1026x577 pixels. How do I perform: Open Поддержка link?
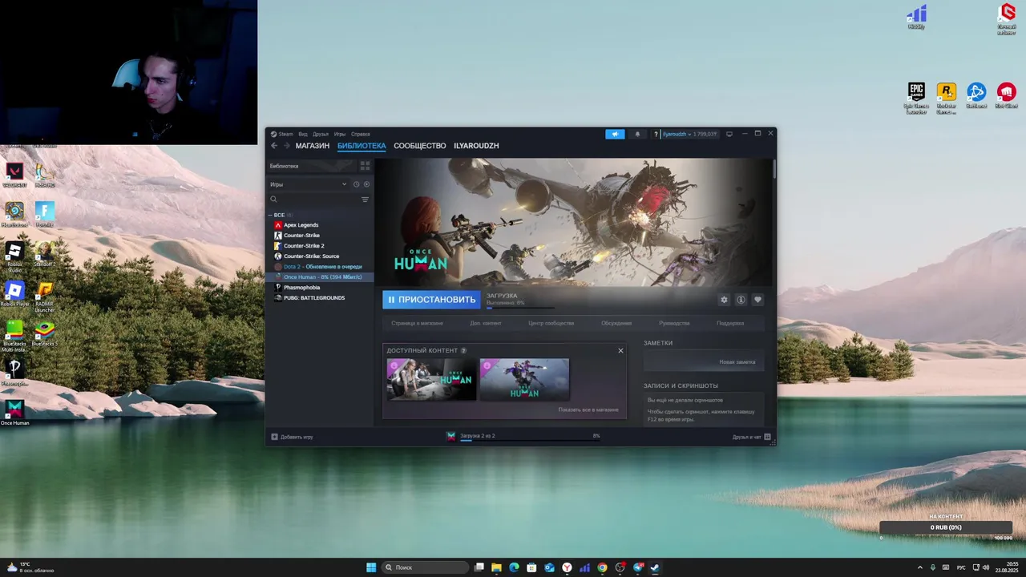(730, 323)
